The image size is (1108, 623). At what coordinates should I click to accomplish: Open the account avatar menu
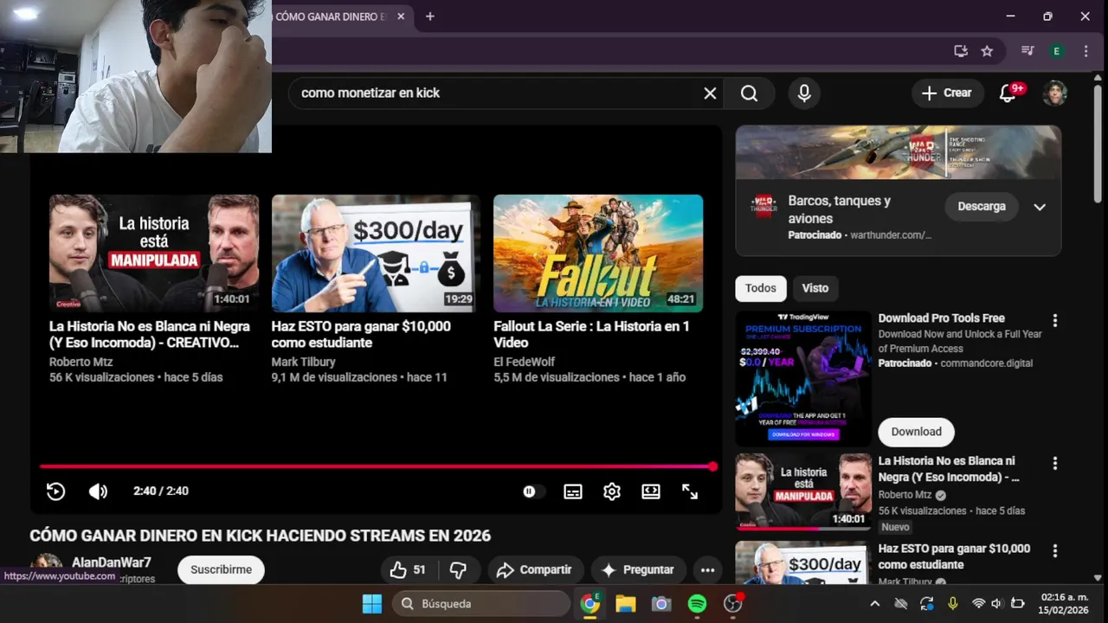(x=1054, y=93)
